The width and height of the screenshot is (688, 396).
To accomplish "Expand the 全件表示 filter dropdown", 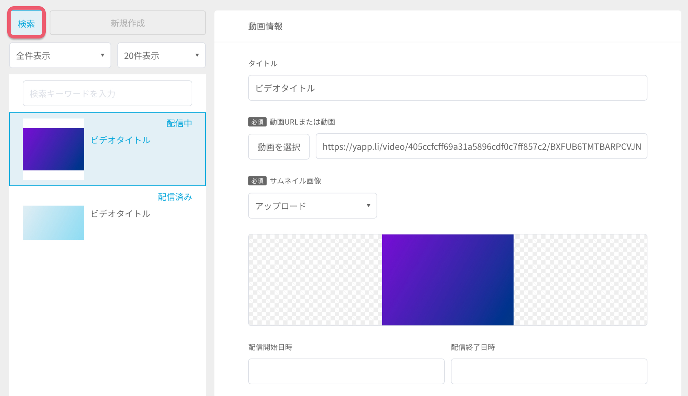I will click(60, 55).
